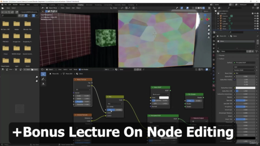Open Noise Texture 3D dimension dropdown
The image size is (260, 146).
point(83,90)
